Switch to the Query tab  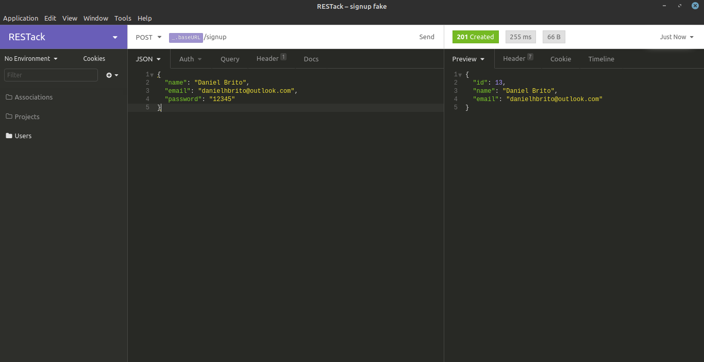(230, 59)
